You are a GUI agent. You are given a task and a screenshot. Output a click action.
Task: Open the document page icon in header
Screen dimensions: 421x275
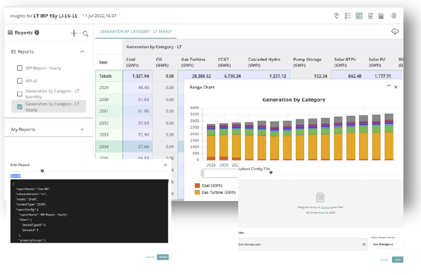(x=371, y=16)
